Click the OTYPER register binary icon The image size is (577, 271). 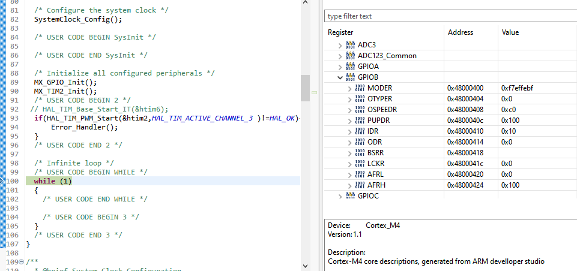point(360,99)
